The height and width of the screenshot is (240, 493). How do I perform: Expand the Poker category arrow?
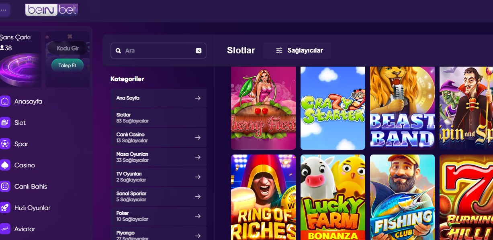coord(197,216)
